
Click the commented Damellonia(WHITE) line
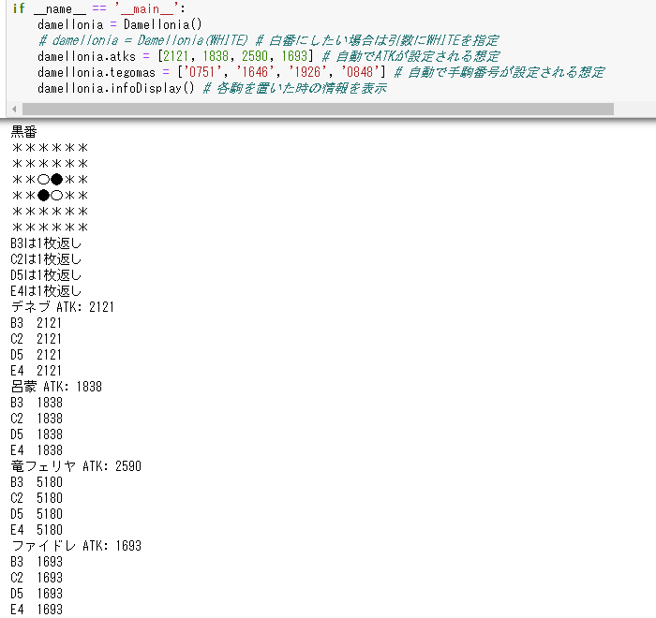click(x=268, y=40)
